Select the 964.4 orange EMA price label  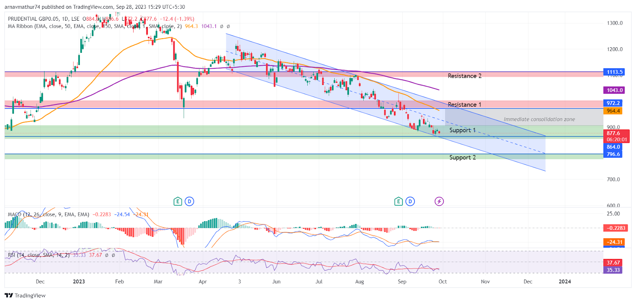click(x=613, y=111)
